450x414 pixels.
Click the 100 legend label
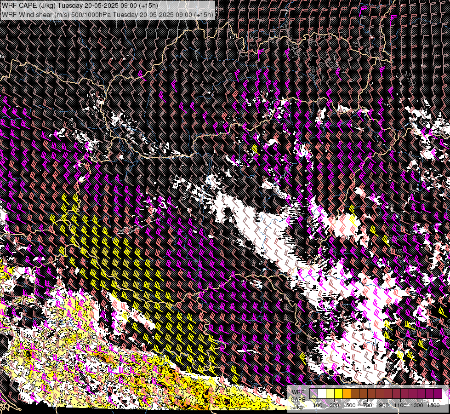318,405
